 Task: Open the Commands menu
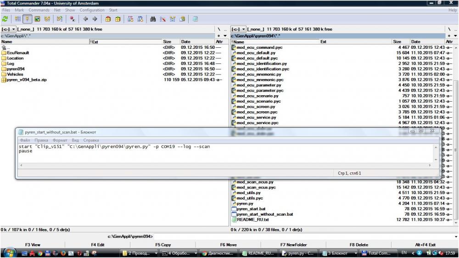[39, 10]
